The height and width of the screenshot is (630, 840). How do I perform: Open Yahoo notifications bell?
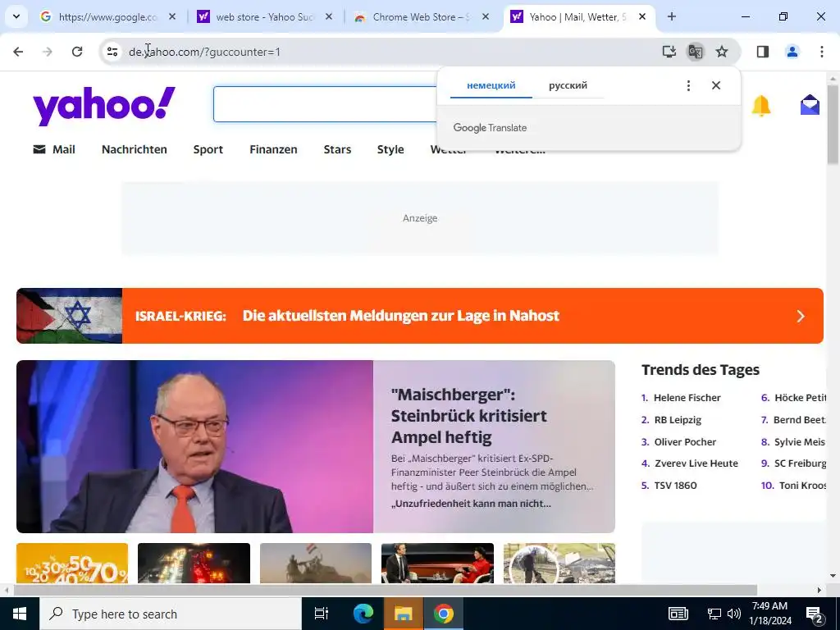[x=761, y=106]
